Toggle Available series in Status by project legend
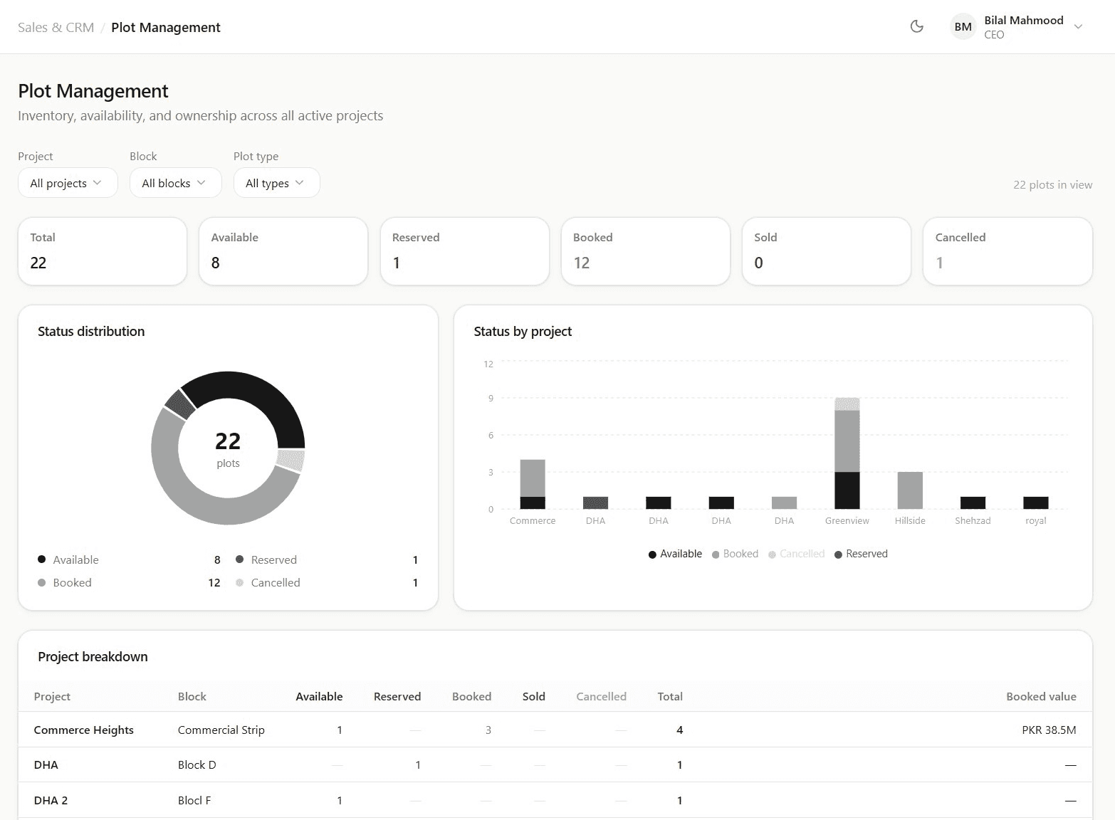Image resolution: width=1115 pixels, height=820 pixels. [675, 554]
